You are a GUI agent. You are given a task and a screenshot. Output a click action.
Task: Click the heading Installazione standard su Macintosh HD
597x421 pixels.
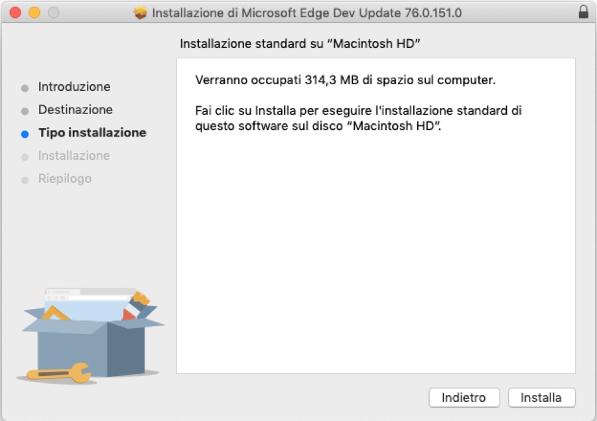point(301,44)
